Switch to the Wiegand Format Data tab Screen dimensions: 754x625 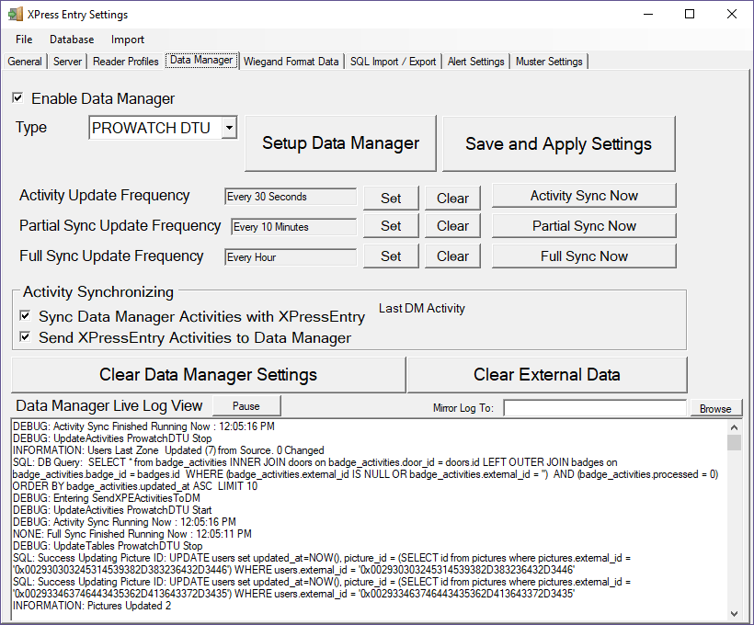click(291, 62)
